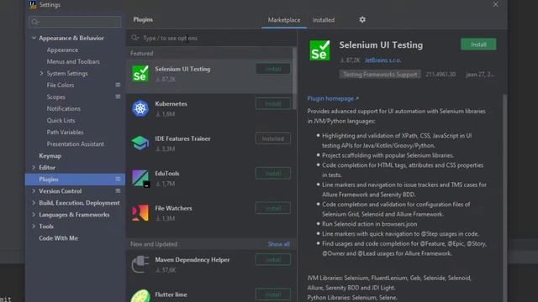Image resolution: width=538 pixels, height=302 pixels.
Task: Expand the Tools section
Action: coord(34,226)
